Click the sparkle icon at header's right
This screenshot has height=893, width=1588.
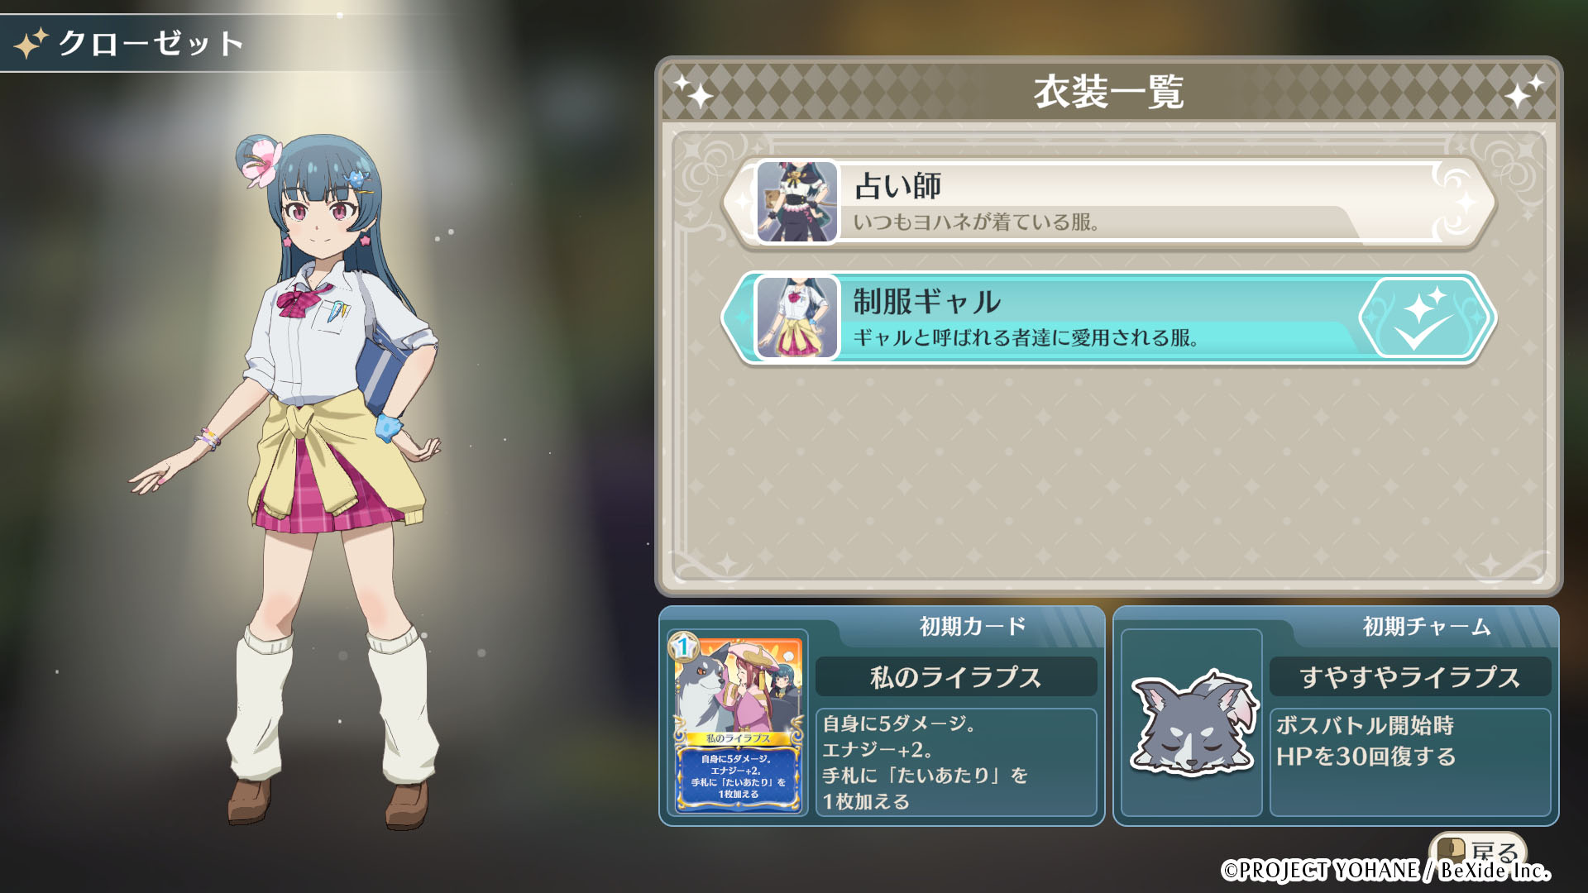[x=1523, y=91]
